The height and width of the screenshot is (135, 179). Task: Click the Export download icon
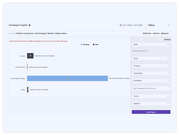(x=162, y=33)
